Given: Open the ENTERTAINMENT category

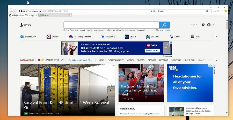Looking at the screenshot, I should tap(115, 60).
